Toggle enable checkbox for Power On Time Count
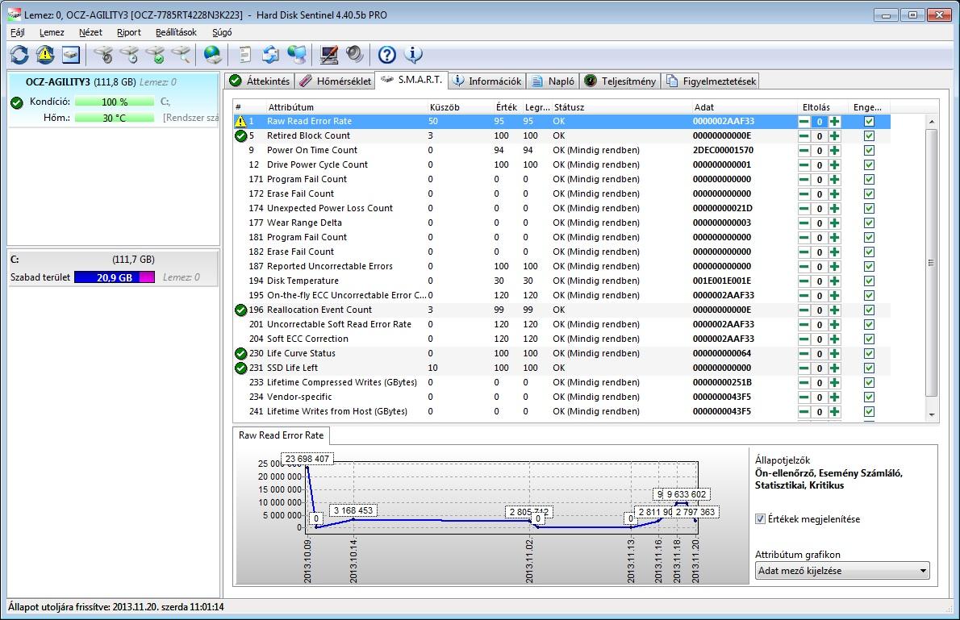Screen dimensions: 960x620 tap(869, 151)
